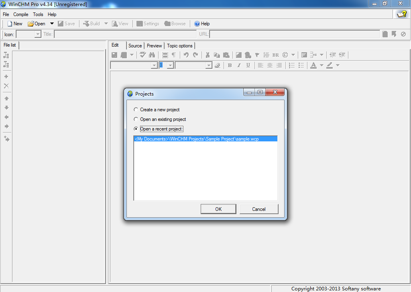Image resolution: width=411 pixels, height=292 pixels.
Task: Open the Compile menu
Action: (x=21, y=14)
